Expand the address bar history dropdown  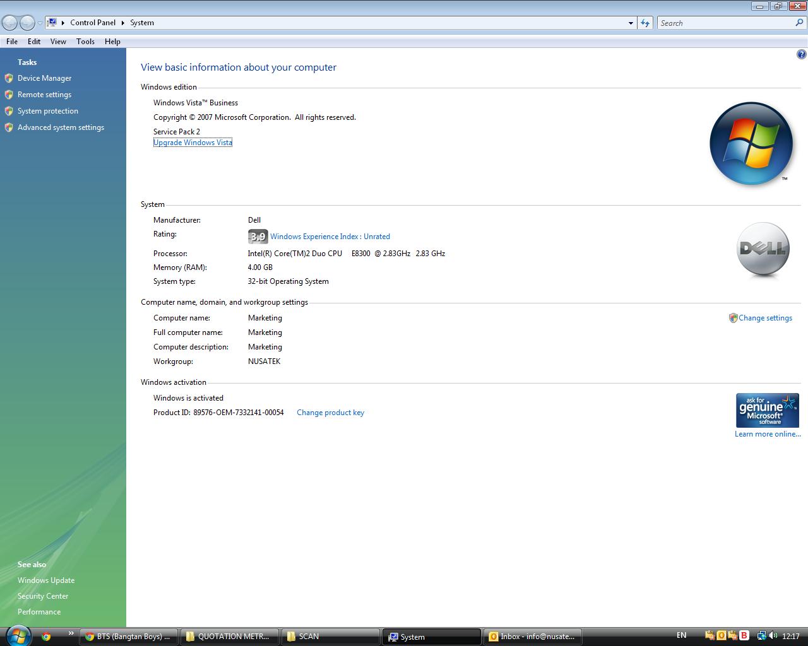pyautogui.click(x=631, y=23)
